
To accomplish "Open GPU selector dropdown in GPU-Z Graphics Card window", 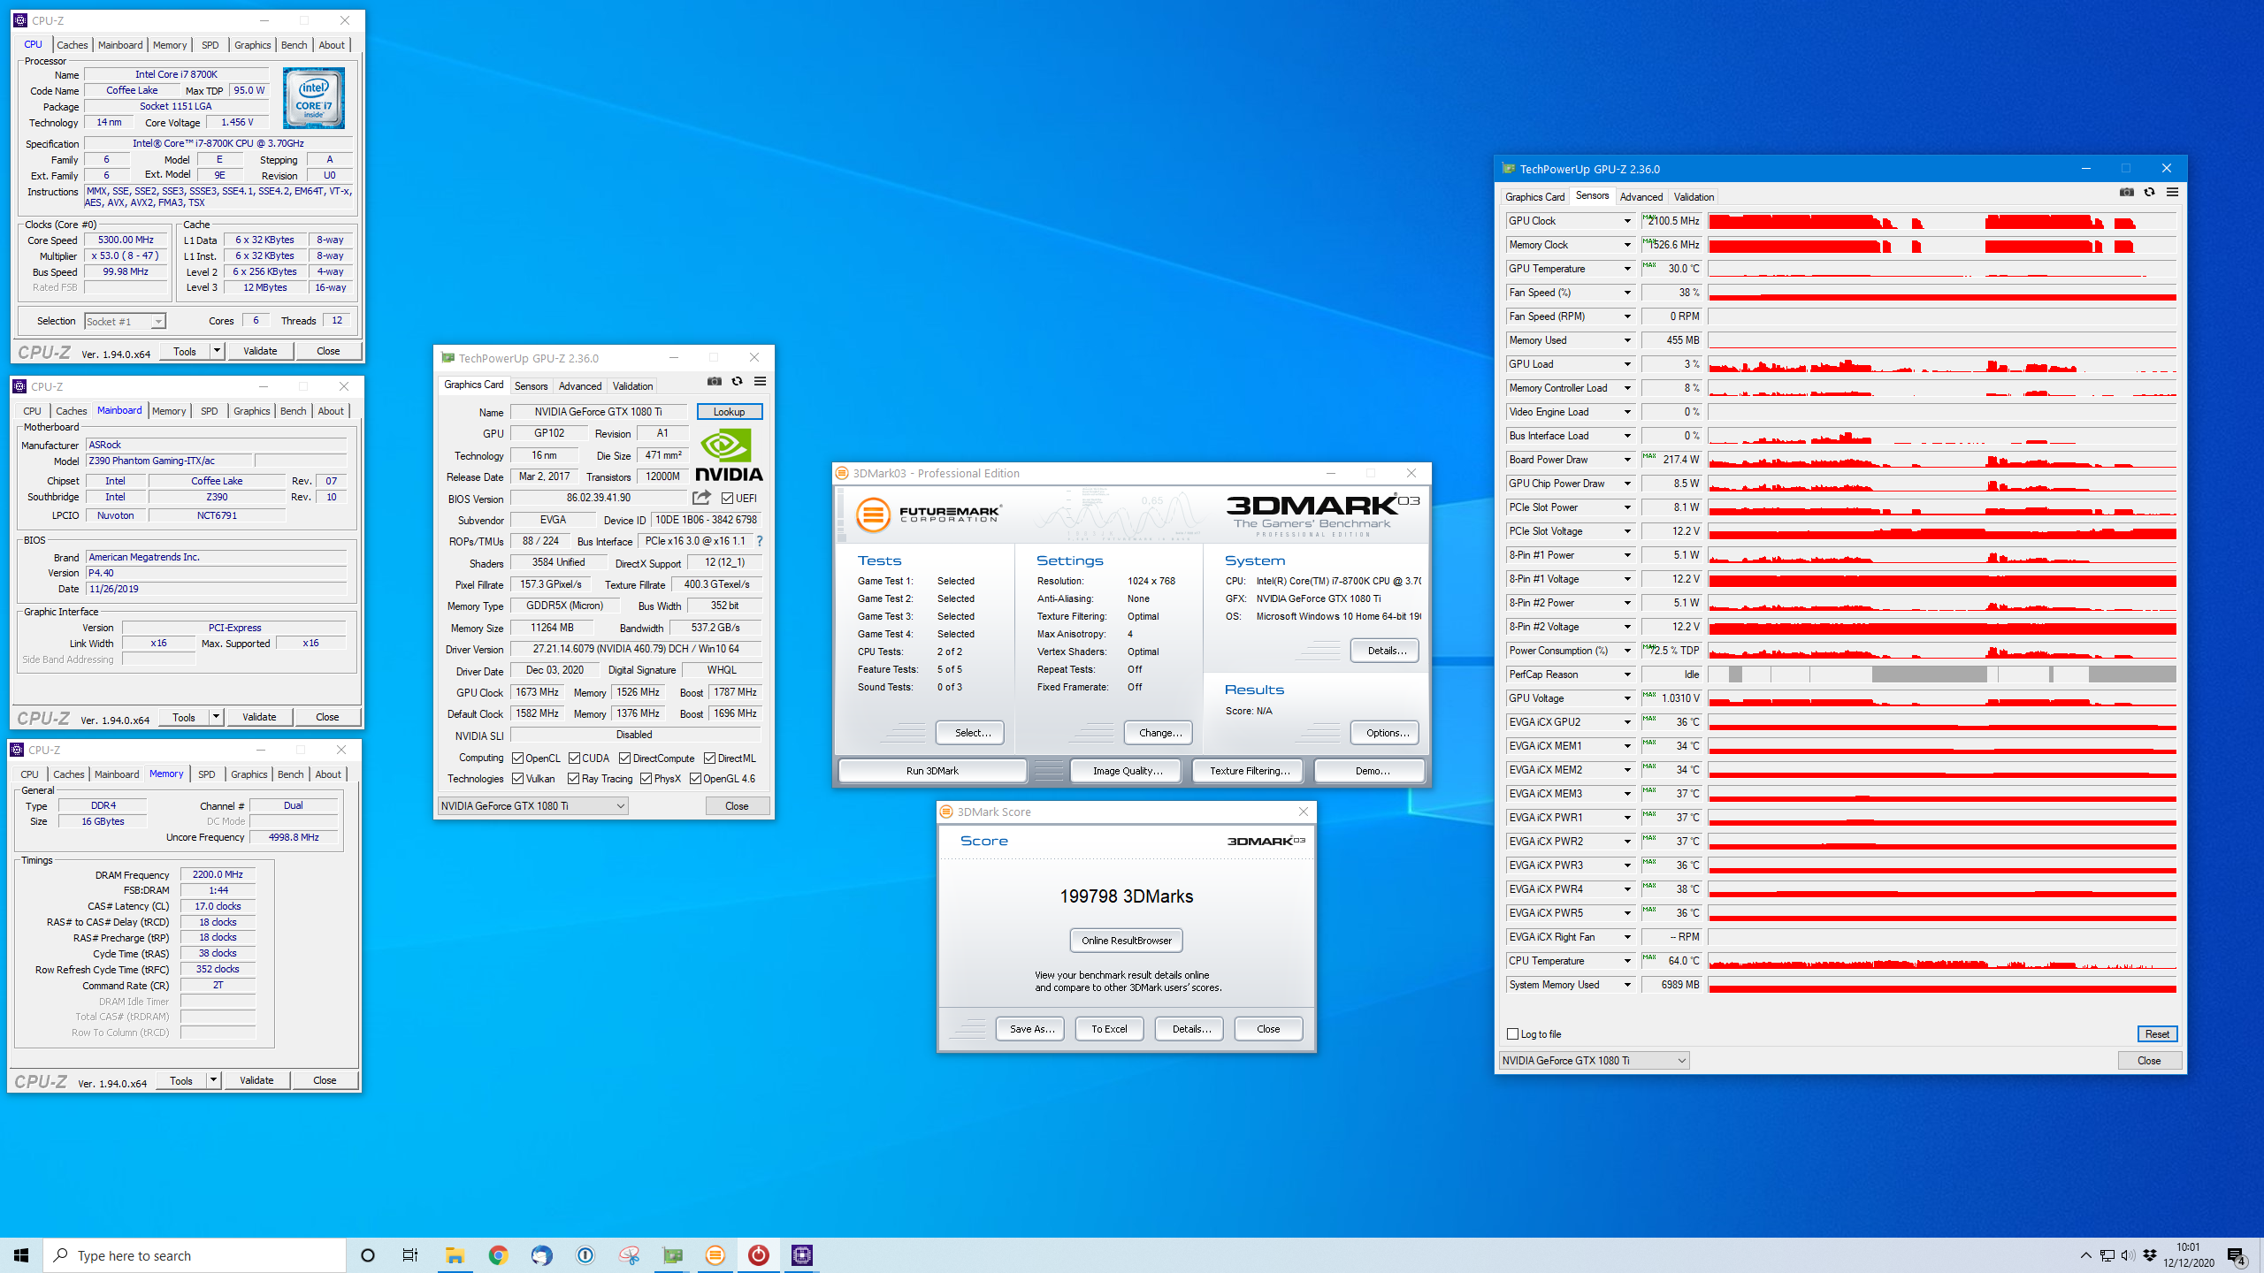I will tap(533, 806).
